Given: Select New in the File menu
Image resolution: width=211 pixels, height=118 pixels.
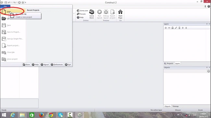Looking at the screenshot, I should pos(13,12).
